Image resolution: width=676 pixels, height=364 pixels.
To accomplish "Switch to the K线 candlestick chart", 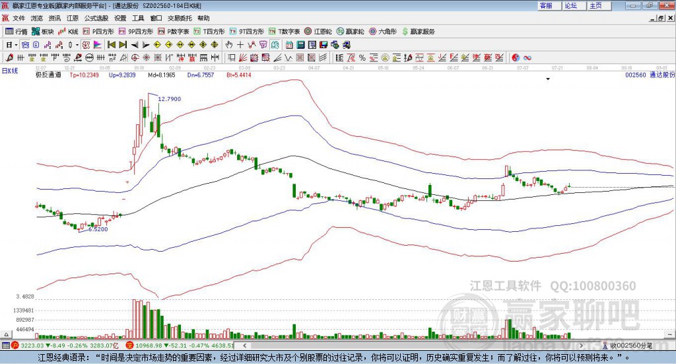I will pos(69,32).
